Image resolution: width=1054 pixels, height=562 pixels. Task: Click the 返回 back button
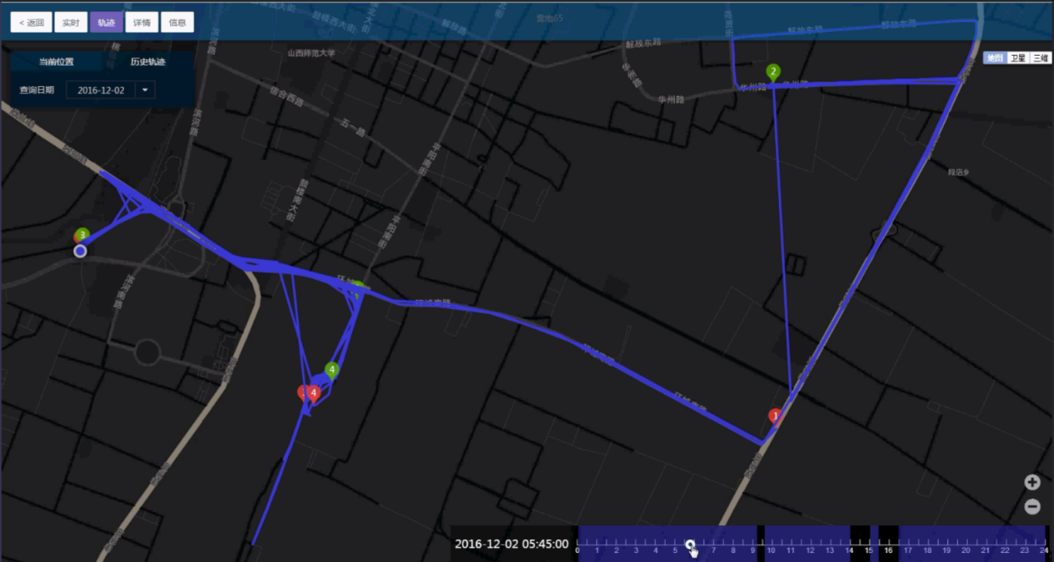click(x=31, y=23)
